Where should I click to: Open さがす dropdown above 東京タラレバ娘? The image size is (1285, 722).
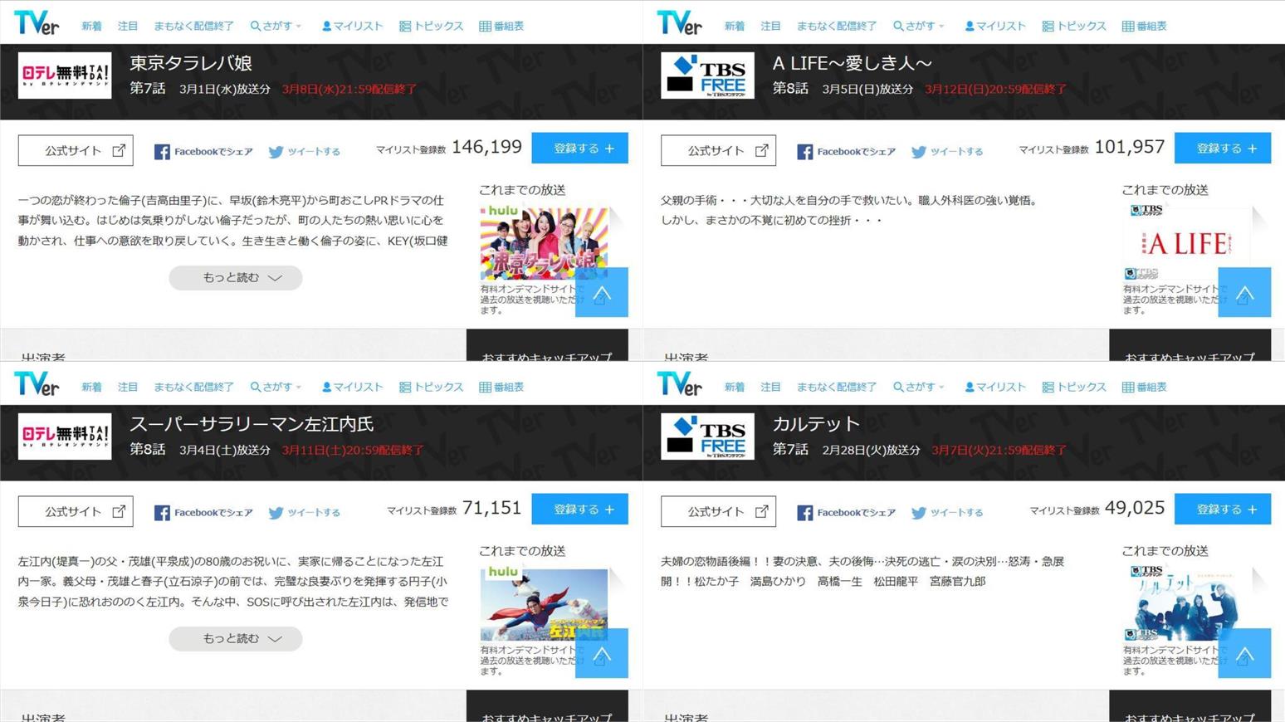pos(276,26)
